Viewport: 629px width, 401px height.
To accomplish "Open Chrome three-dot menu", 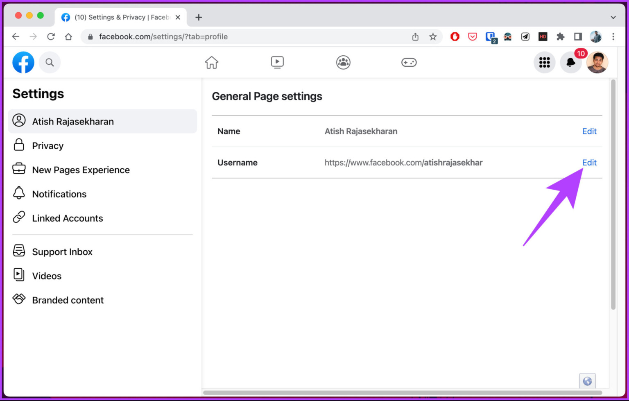I will pyautogui.click(x=613, y=37).
